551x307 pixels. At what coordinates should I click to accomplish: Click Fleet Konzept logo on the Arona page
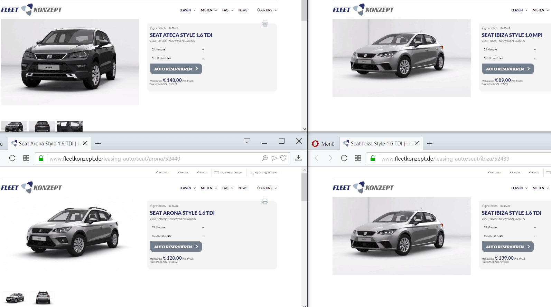pyautogui.click(x=31, y=188)
